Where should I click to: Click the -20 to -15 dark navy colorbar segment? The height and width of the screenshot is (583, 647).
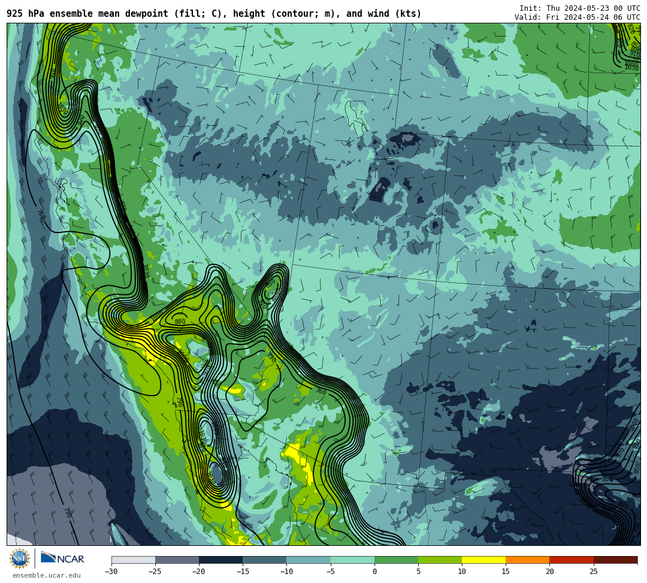click(x=220, y=560)
